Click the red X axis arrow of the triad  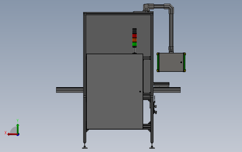click(12, 134)
